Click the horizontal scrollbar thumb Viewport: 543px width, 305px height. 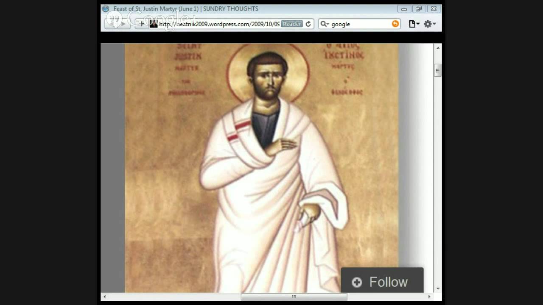click(294, 297)
